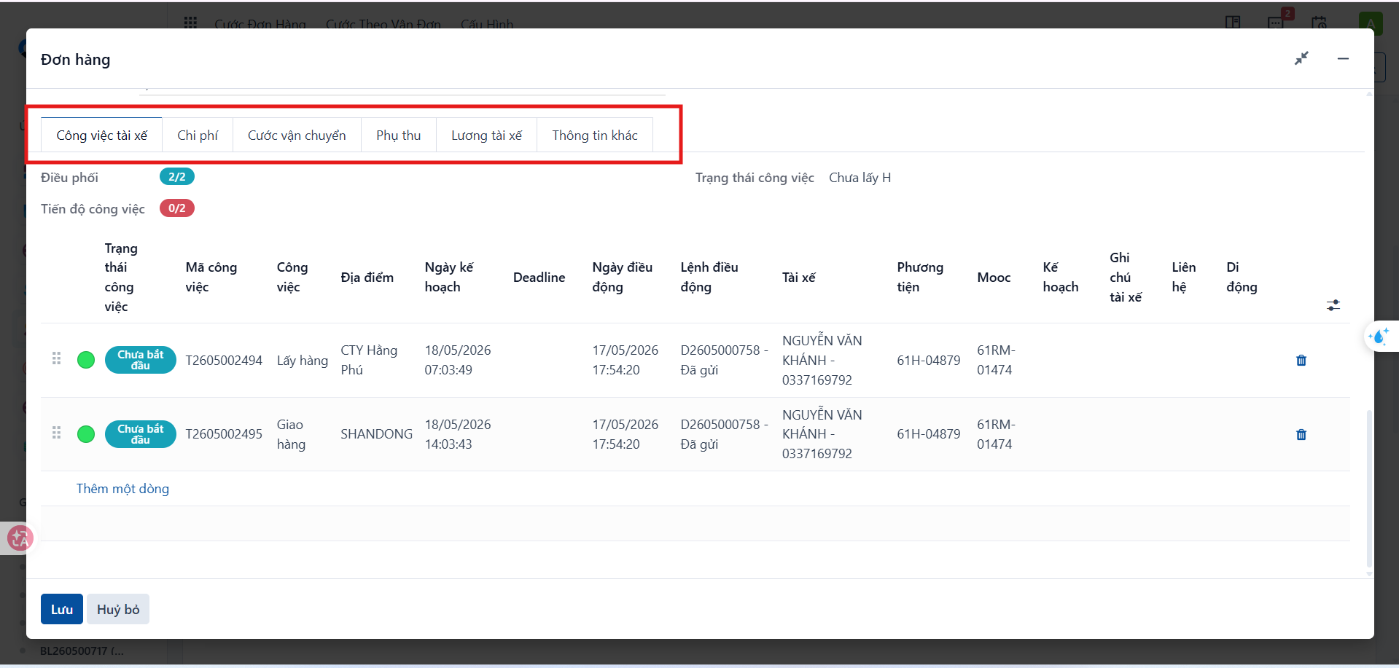Click the translate floating icon at left edge
Viewport: 1399px width, 668px height.
[x=19, y=538]
